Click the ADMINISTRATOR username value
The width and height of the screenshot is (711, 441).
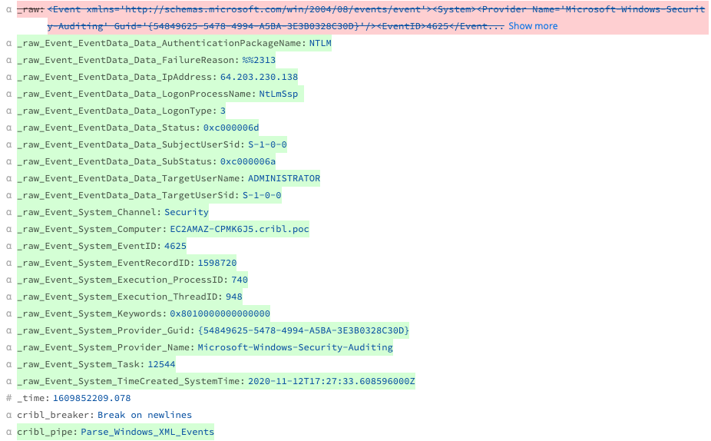pyautogui.click(x=283, y=178)
